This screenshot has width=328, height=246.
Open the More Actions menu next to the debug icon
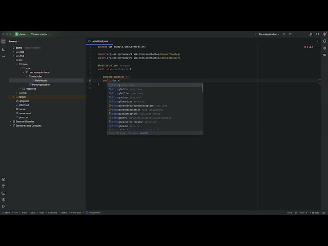click(x=296, y=34)
